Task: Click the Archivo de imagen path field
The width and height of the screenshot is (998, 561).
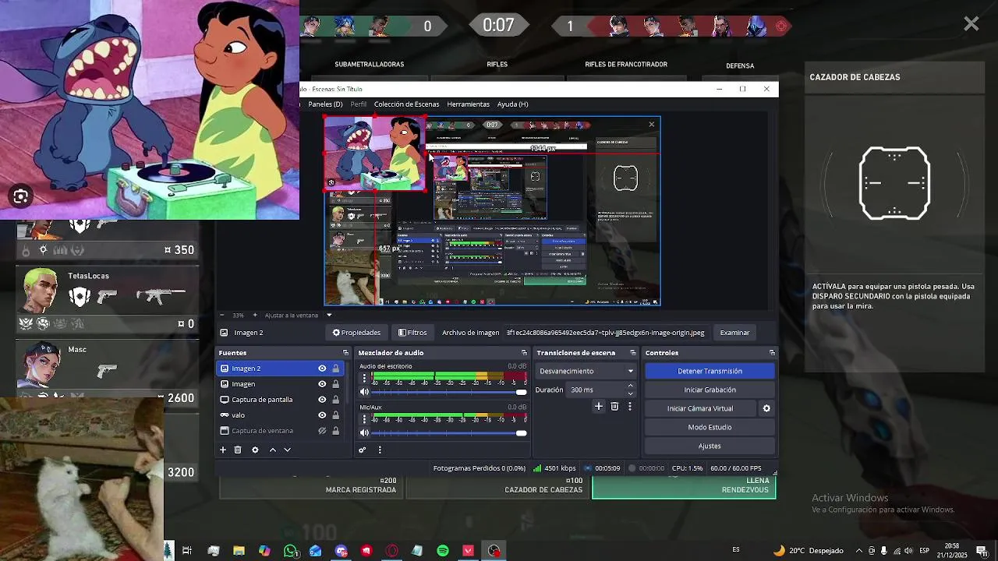Action: [x=605, y=333]
